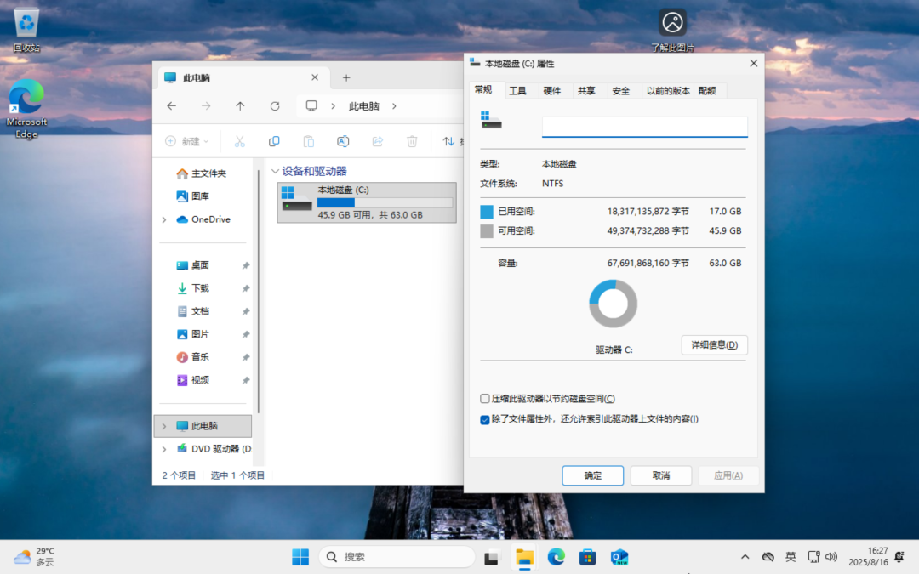The image size is (919, 574).
Task: Click the drive label text field
Action: 644,127
